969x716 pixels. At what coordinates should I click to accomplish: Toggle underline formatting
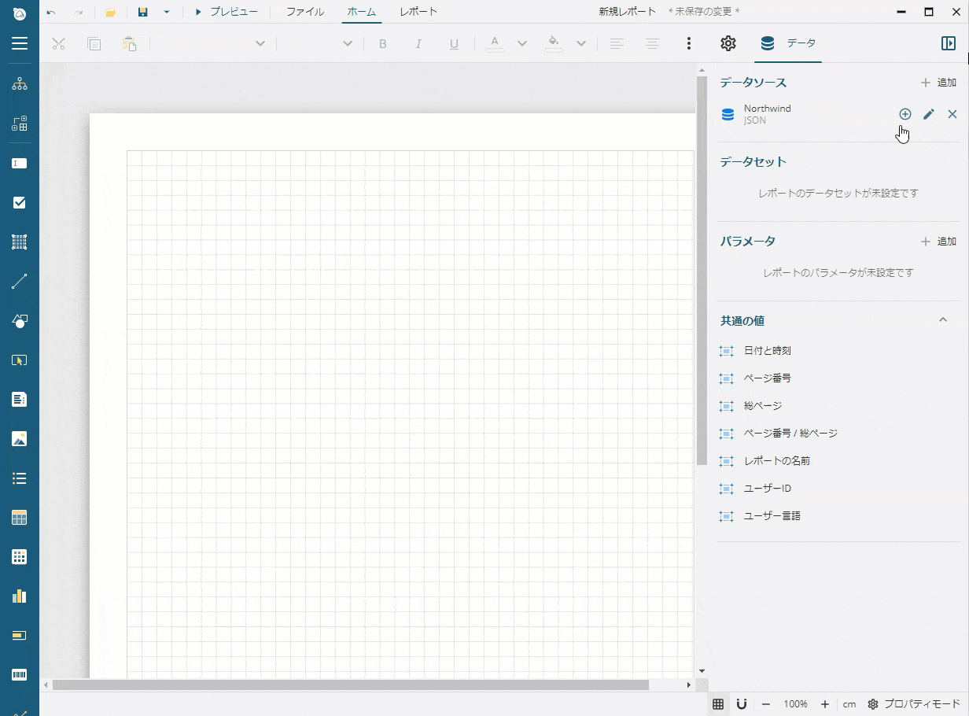coord(454,44)
